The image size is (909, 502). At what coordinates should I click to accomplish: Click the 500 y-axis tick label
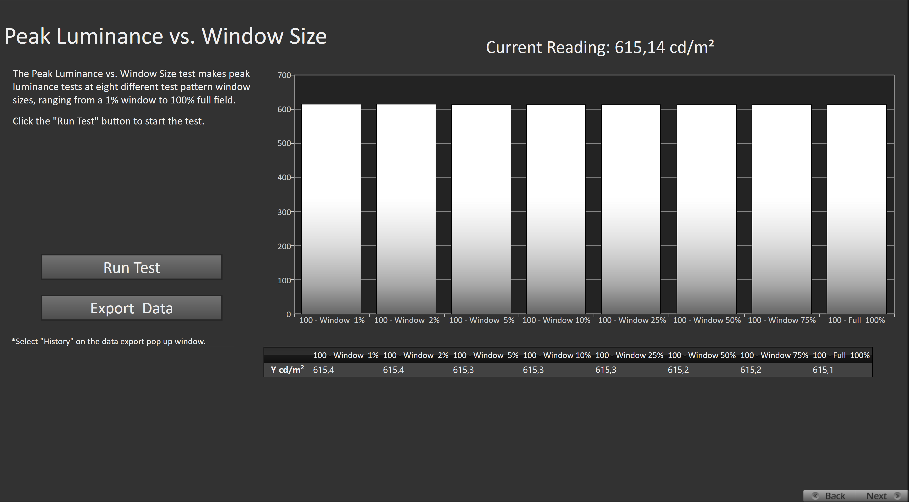[x=284, y=143]
